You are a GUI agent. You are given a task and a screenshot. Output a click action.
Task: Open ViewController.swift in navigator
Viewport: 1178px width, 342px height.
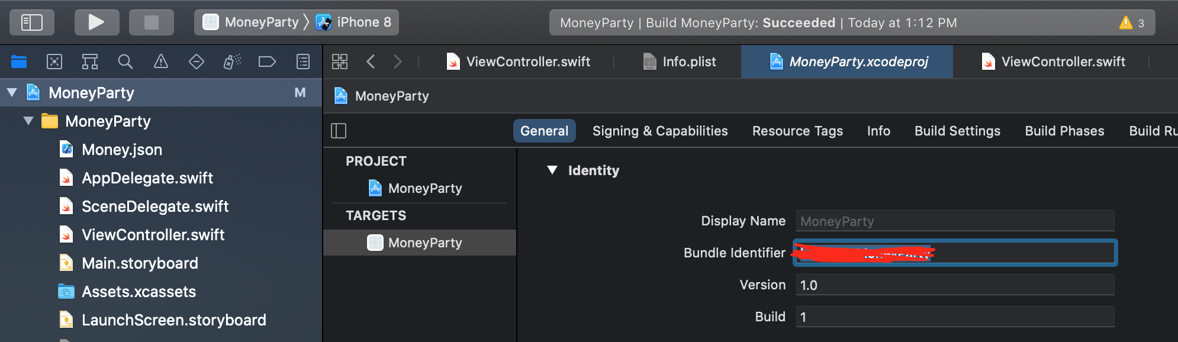(153, 235)
